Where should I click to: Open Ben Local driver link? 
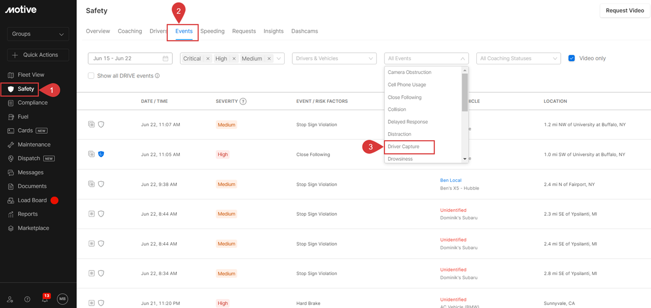point(451,180)
